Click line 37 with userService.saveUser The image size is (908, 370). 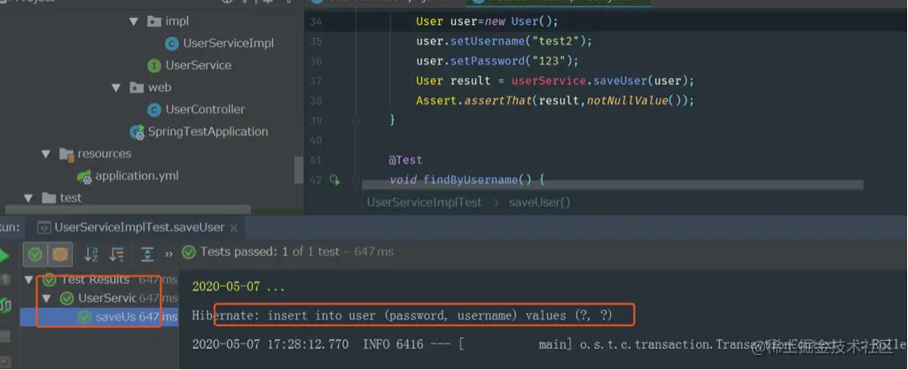pyautogui.click(x=555, y=81)
